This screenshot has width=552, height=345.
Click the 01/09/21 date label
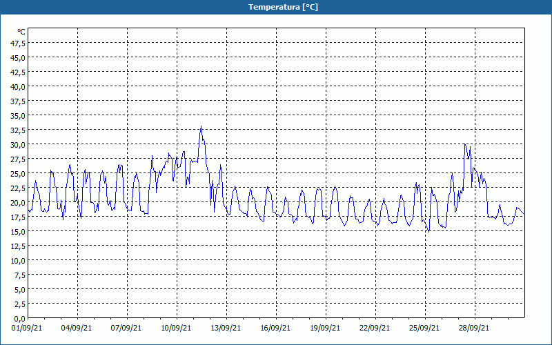click(27, 328)
